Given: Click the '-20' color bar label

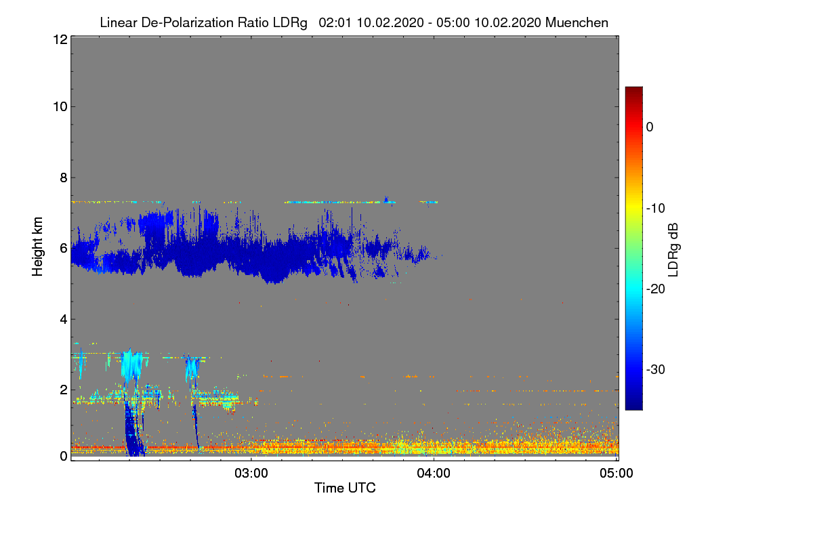Looking at the screenshot, I should (656, 289).
